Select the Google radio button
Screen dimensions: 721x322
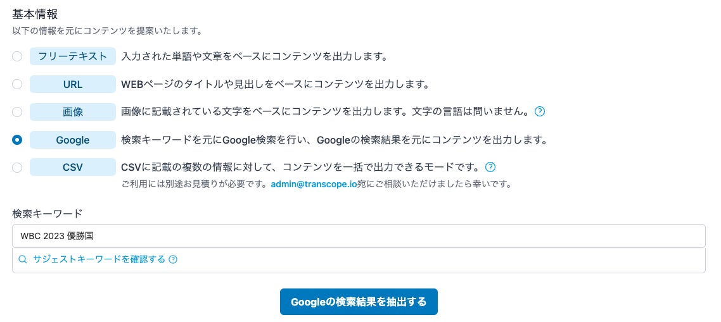[17, 140]
